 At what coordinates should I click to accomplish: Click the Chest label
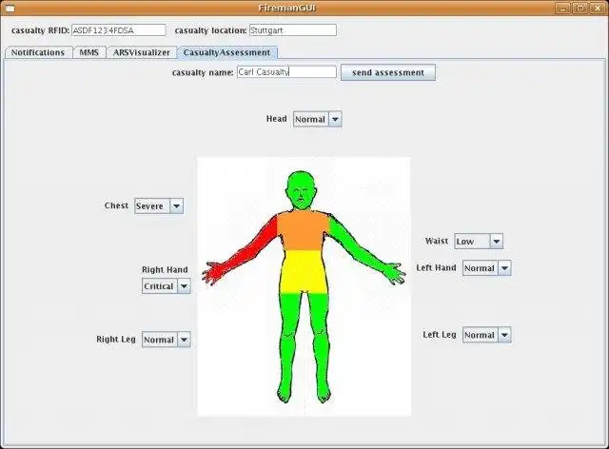click(x=116, y=205)
